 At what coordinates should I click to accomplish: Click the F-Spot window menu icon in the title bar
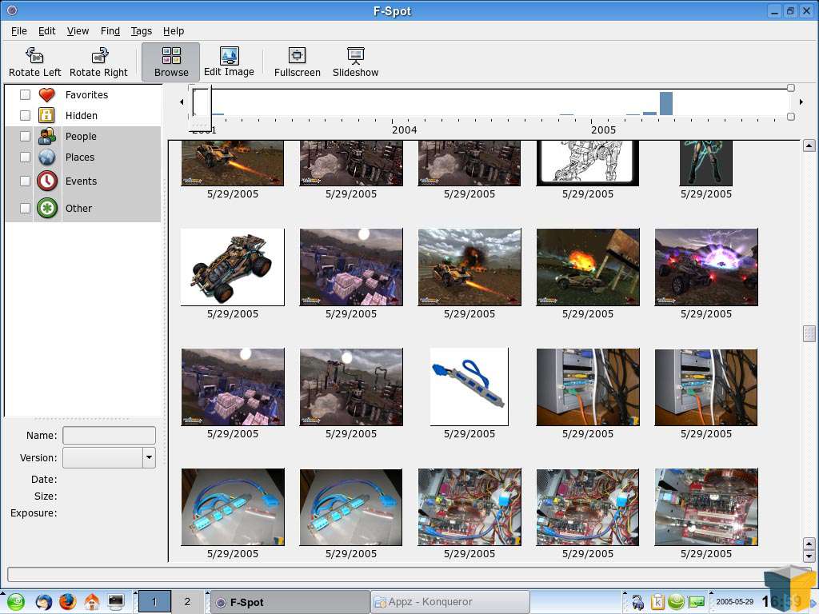pos(11,10)
